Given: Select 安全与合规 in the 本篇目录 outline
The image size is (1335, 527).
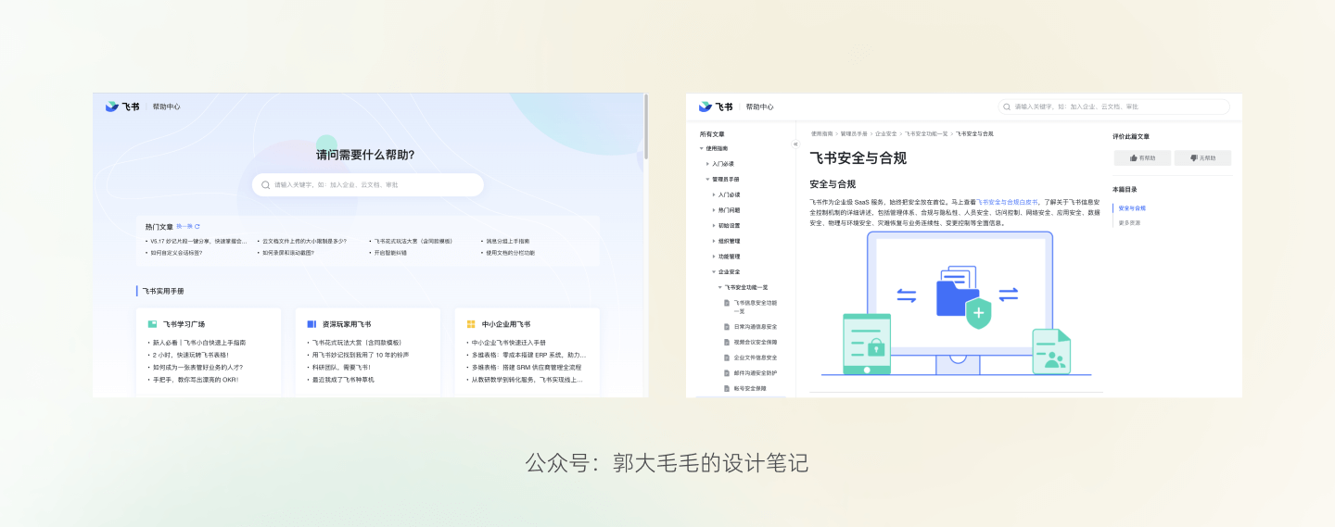Looking at the screenshot, I should [x=1132, y=208].
